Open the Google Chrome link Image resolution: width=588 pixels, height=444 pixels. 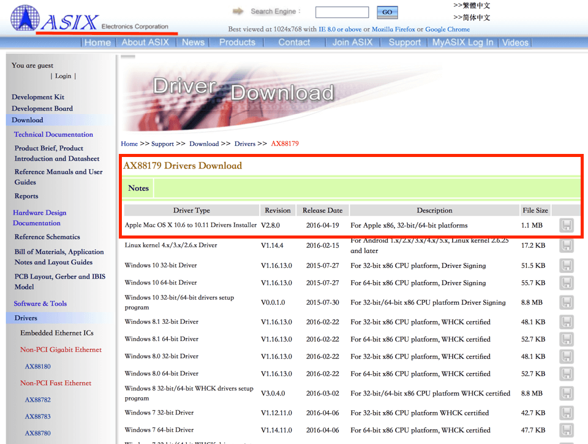pos(447,29)
